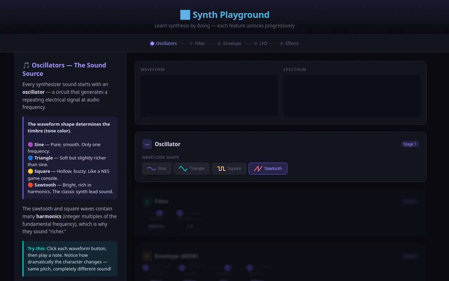The width and height of the screenshot is (449, 281).
Task: Select the Sawtooth waveform shape
Action: pos(268,169)
